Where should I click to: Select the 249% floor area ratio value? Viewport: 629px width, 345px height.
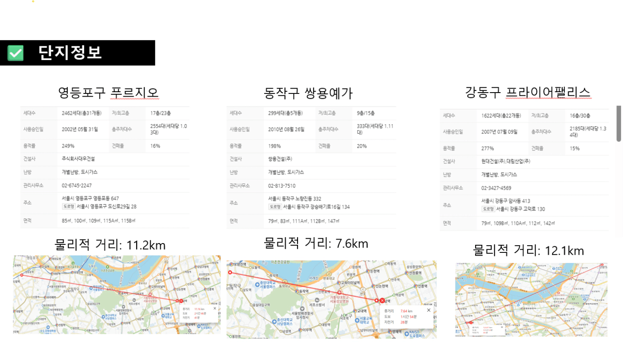pos(68,146)
